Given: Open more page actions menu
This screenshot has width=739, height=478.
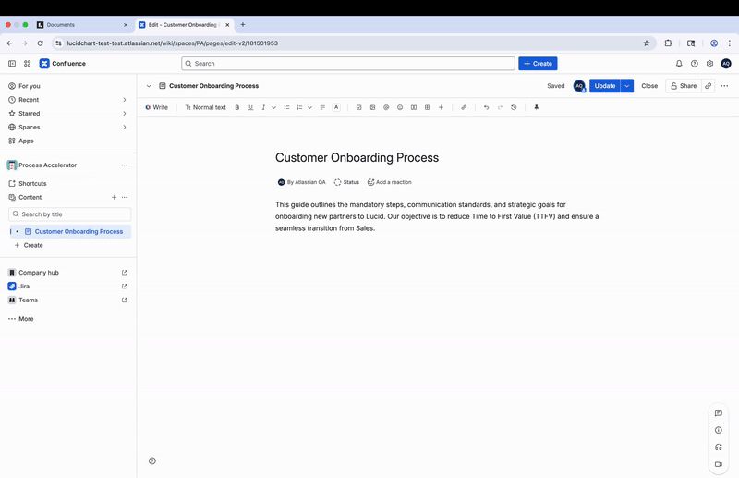Looking at the screenshot, I should pos(725,86).
